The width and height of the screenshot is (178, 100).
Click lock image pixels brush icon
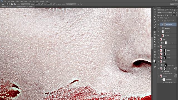point(163,15)
